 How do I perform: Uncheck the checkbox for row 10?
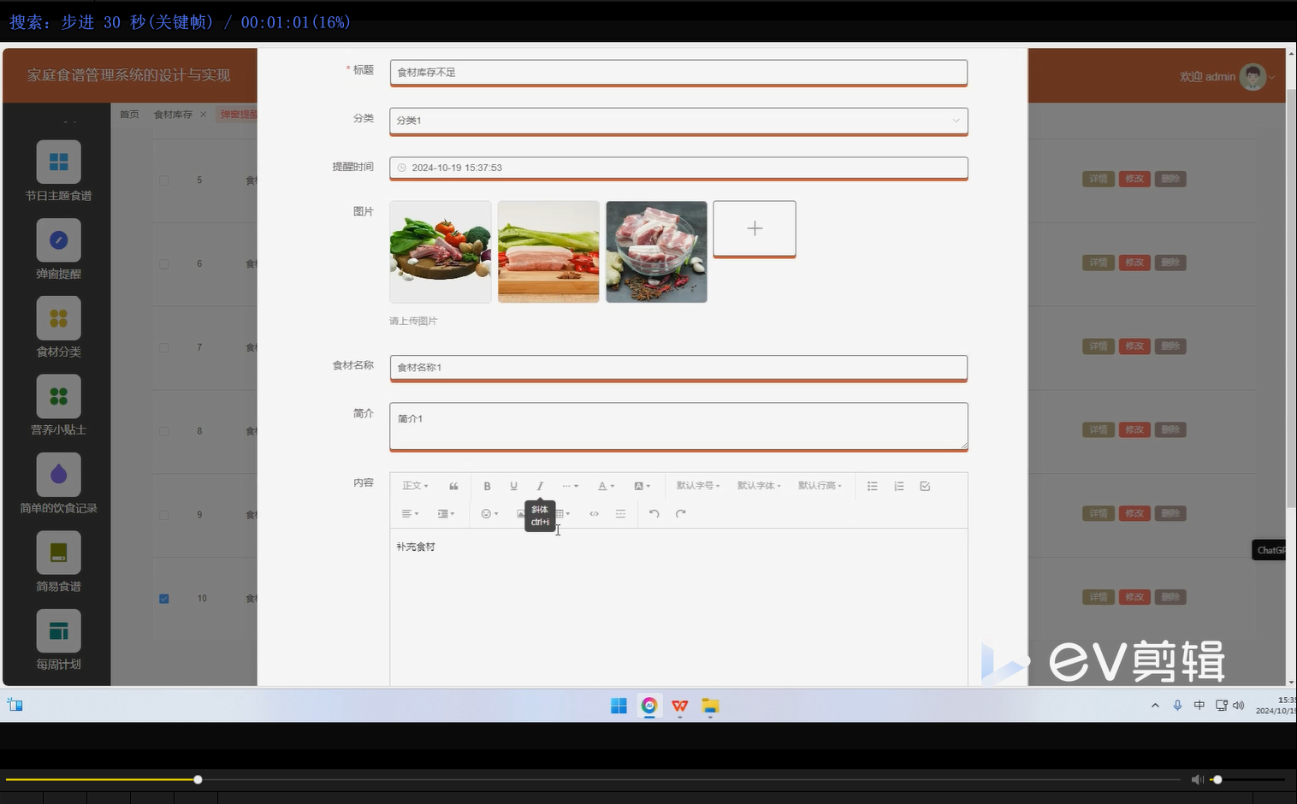pos(164,599)
